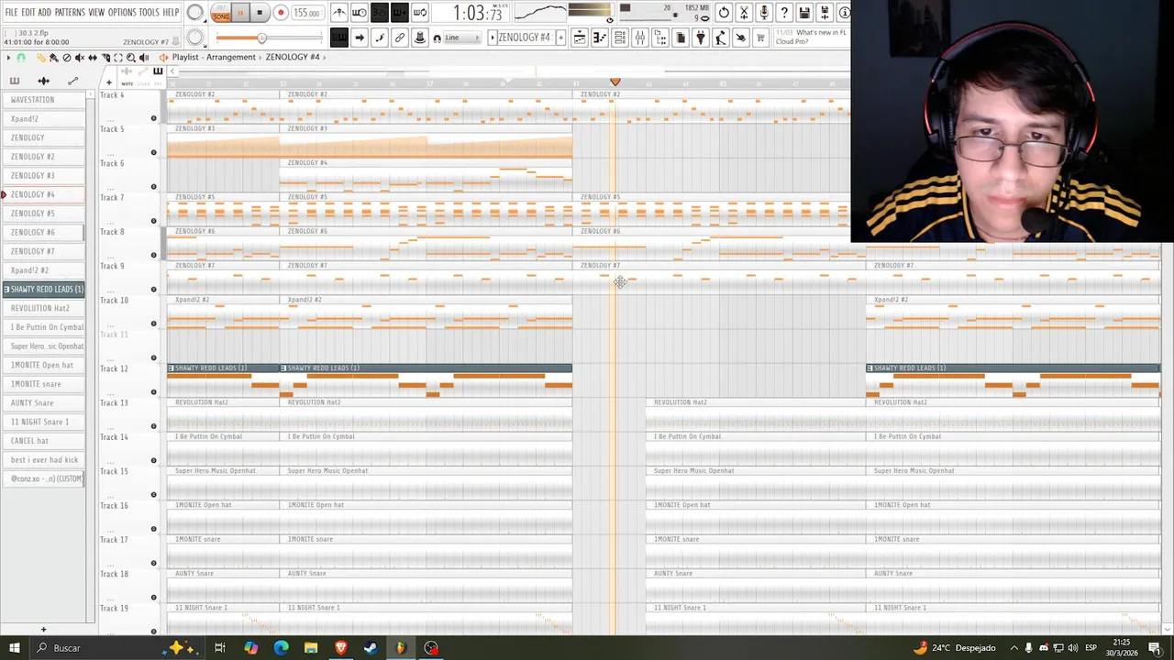The height and width of the screenshot is (660, 1174).
Task: Open the Mixer view icon
Action: [x=639, y=38]
